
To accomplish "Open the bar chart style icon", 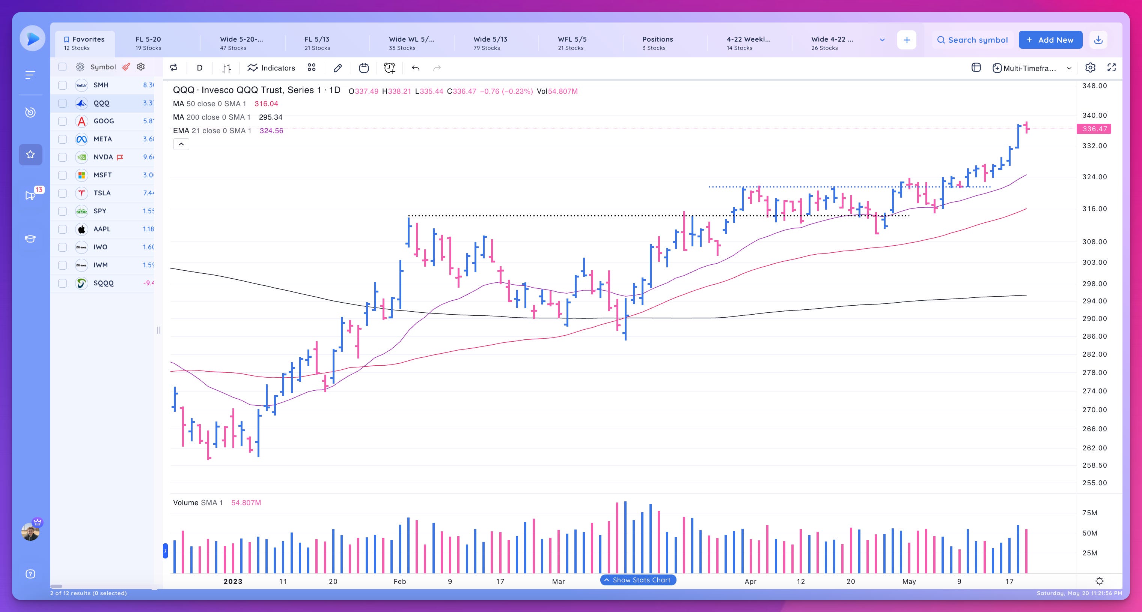I will coord(226,68).
